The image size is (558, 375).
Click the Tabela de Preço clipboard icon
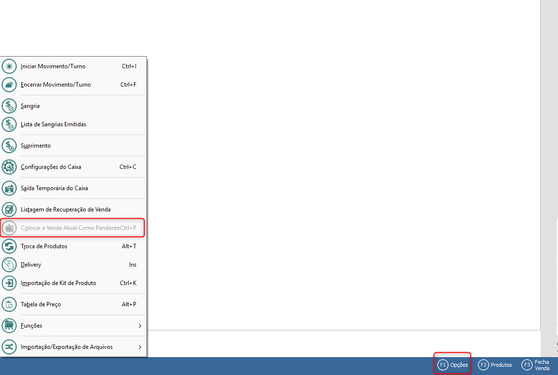click(x=9, y=304)
